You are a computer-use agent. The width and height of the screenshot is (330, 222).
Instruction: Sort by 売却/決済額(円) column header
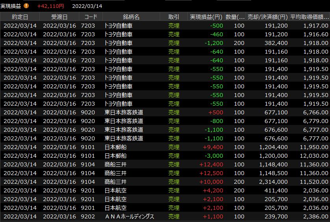tap(267, 17)
